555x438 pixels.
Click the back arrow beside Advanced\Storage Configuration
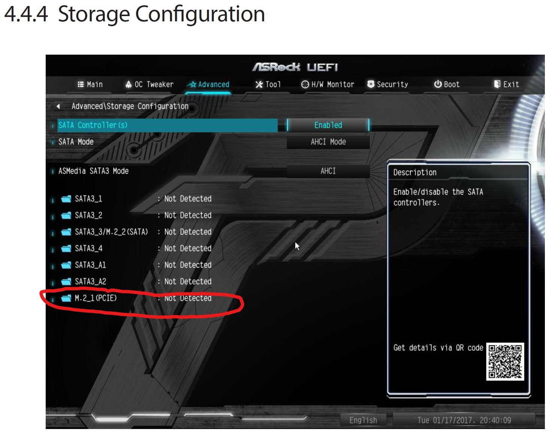pos(58,106)
